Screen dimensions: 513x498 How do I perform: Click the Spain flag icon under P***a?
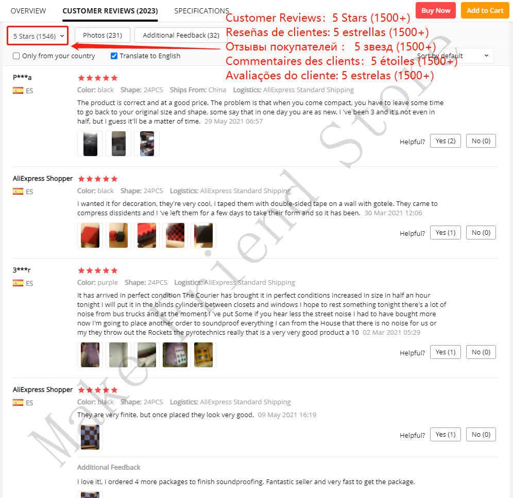click(18, 90)
